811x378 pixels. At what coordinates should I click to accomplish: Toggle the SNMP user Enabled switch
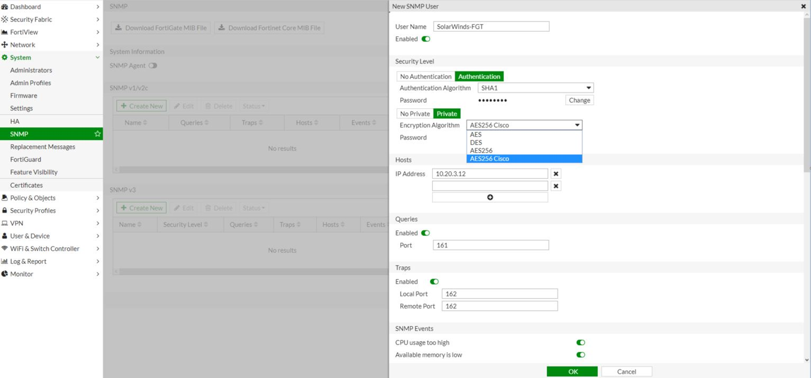coord(426,39)
